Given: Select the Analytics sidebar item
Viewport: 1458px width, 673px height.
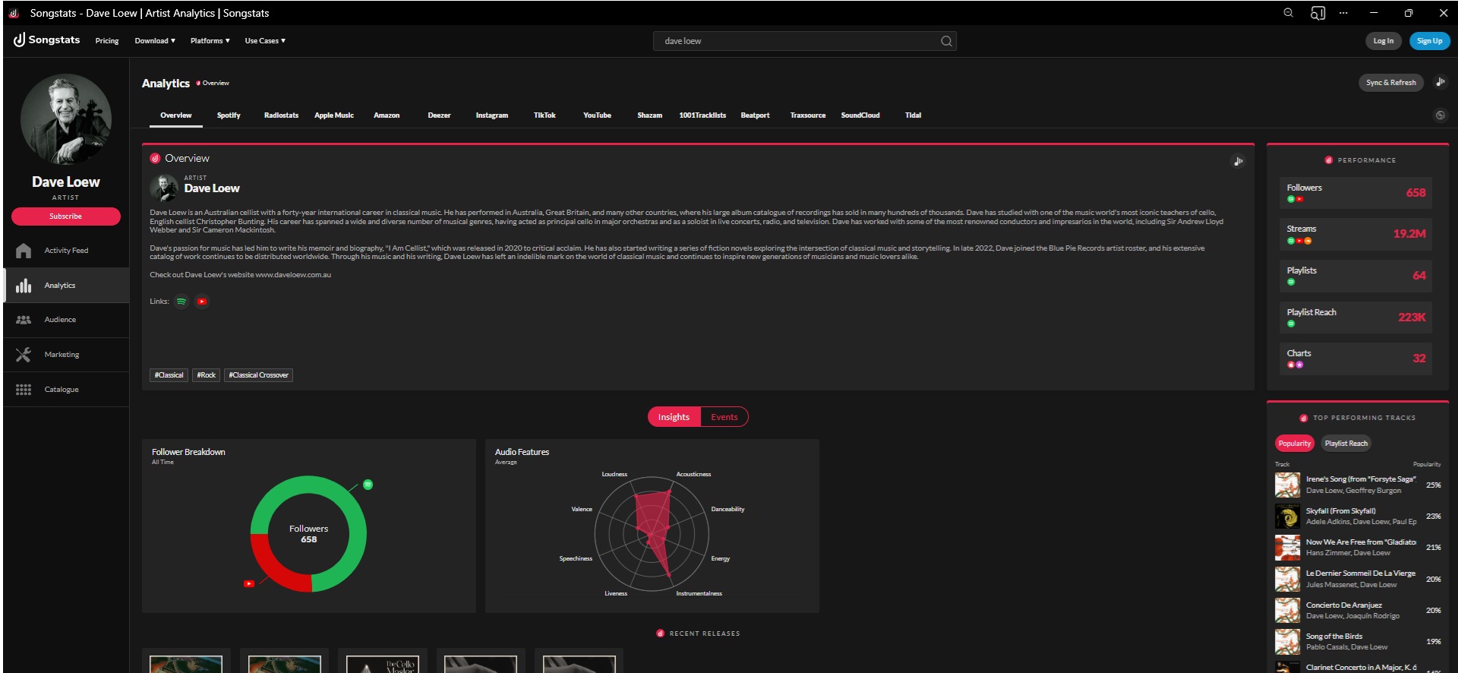Looking at the screenshot, I should (x=66, y=286).
